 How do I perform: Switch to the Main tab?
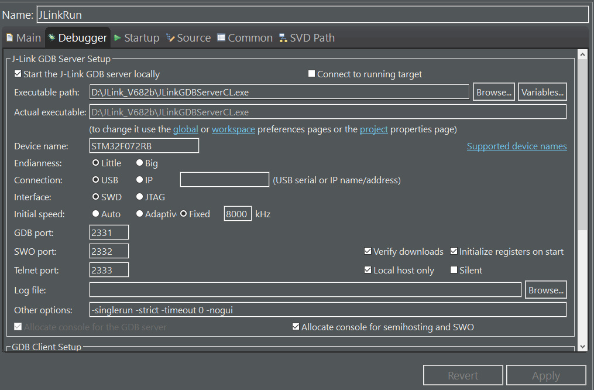click(23, 37)
